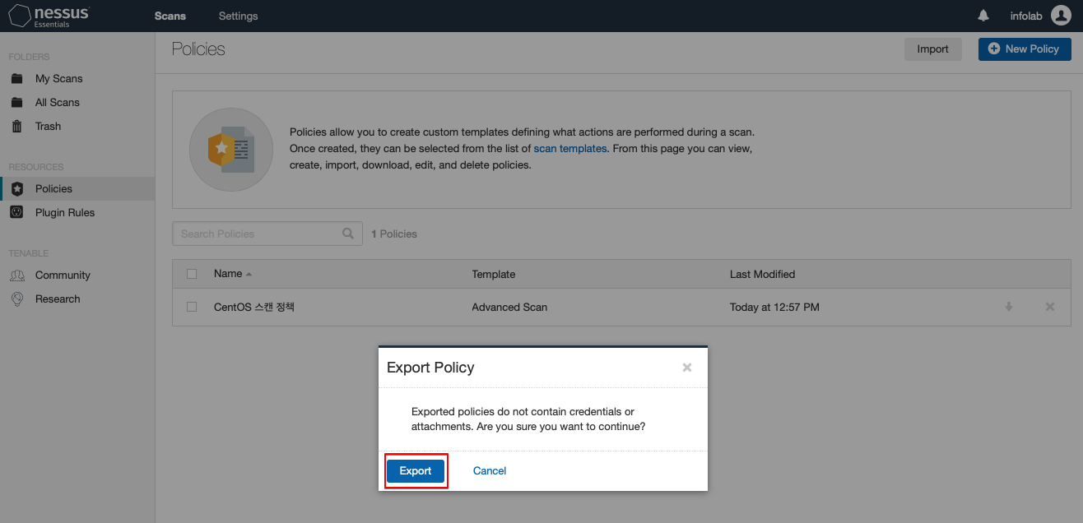Delete the CentOS policy with X icon
Image resolution: width=1083 pixels, height=523 pixels.
pyautogui.click(x=1050, y=307)
